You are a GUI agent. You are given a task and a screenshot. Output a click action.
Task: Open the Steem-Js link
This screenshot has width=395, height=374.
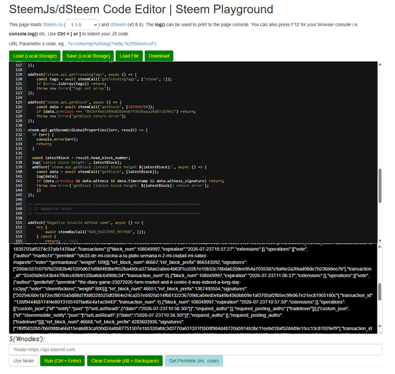coord(53,25)
